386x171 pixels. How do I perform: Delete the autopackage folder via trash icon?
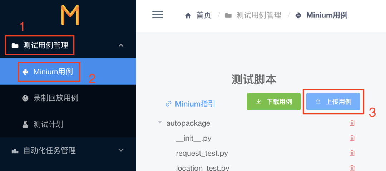pos(352,123)
